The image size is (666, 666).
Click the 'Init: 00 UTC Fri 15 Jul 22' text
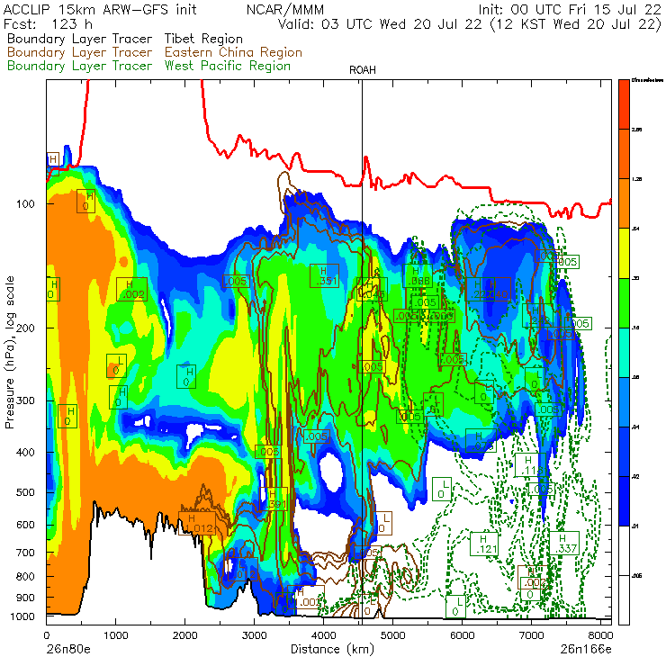(569, 10)
